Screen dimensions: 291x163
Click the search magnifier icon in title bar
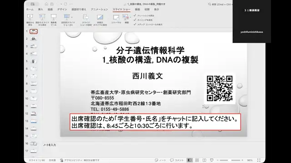click(210, 4)
